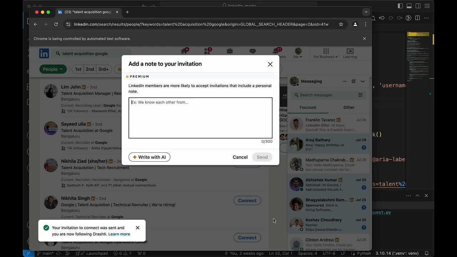Open Sayeed ulla's profile link
This screenshot has height=257, width=457.
point(73,124)
